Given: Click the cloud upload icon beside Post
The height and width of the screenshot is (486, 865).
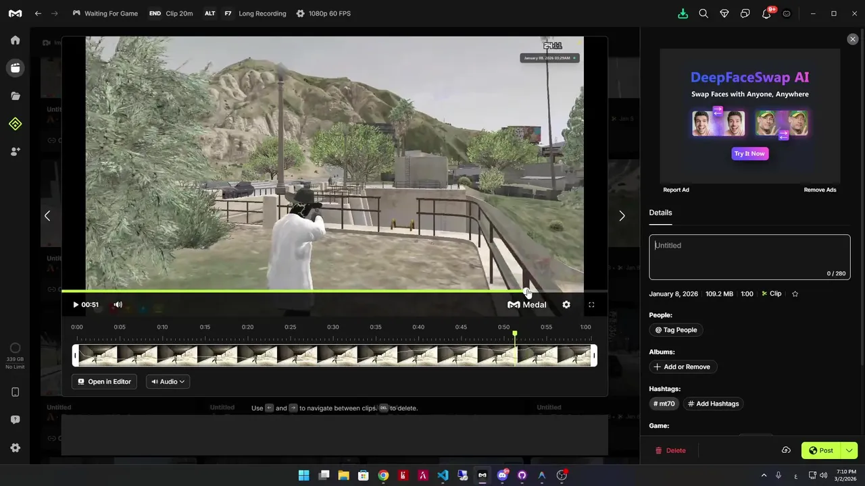Looking at the screenshot, I should [x=786, y=450].
